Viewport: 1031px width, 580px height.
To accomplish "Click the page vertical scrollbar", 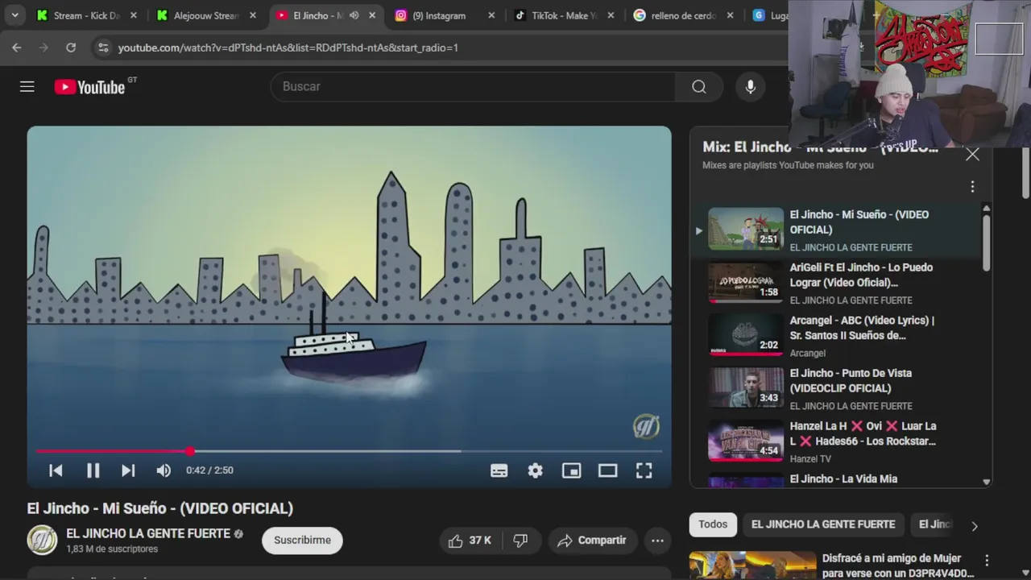I will (1025, 173).
